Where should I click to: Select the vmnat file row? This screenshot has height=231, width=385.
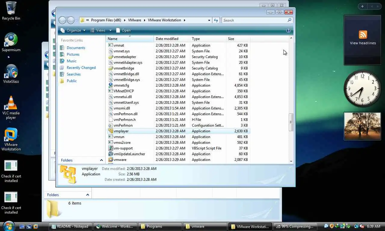(x=178, y=45)
